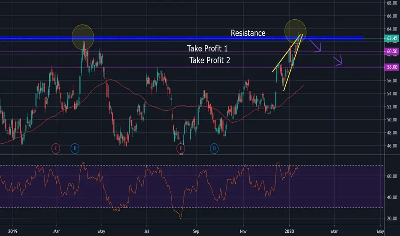
Task: Click the "Take Profit 2" text annotation
Action: [209, 60]
